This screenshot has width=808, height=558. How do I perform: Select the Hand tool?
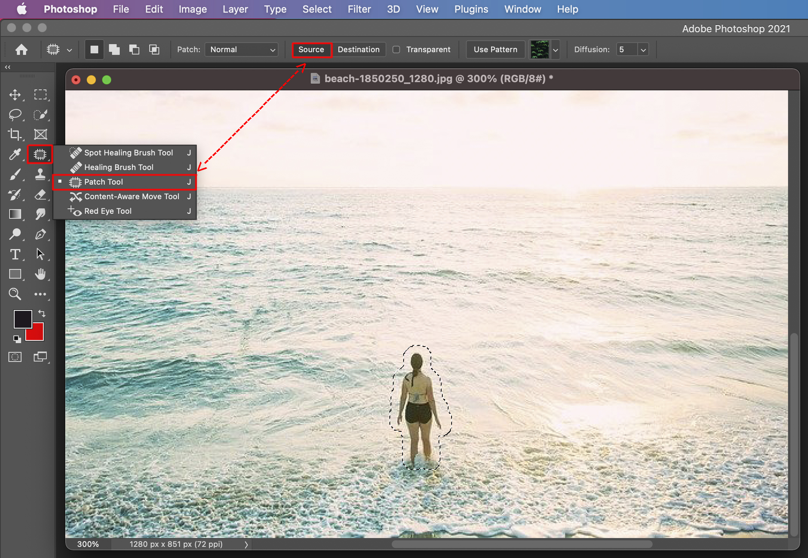coord(40,274)
